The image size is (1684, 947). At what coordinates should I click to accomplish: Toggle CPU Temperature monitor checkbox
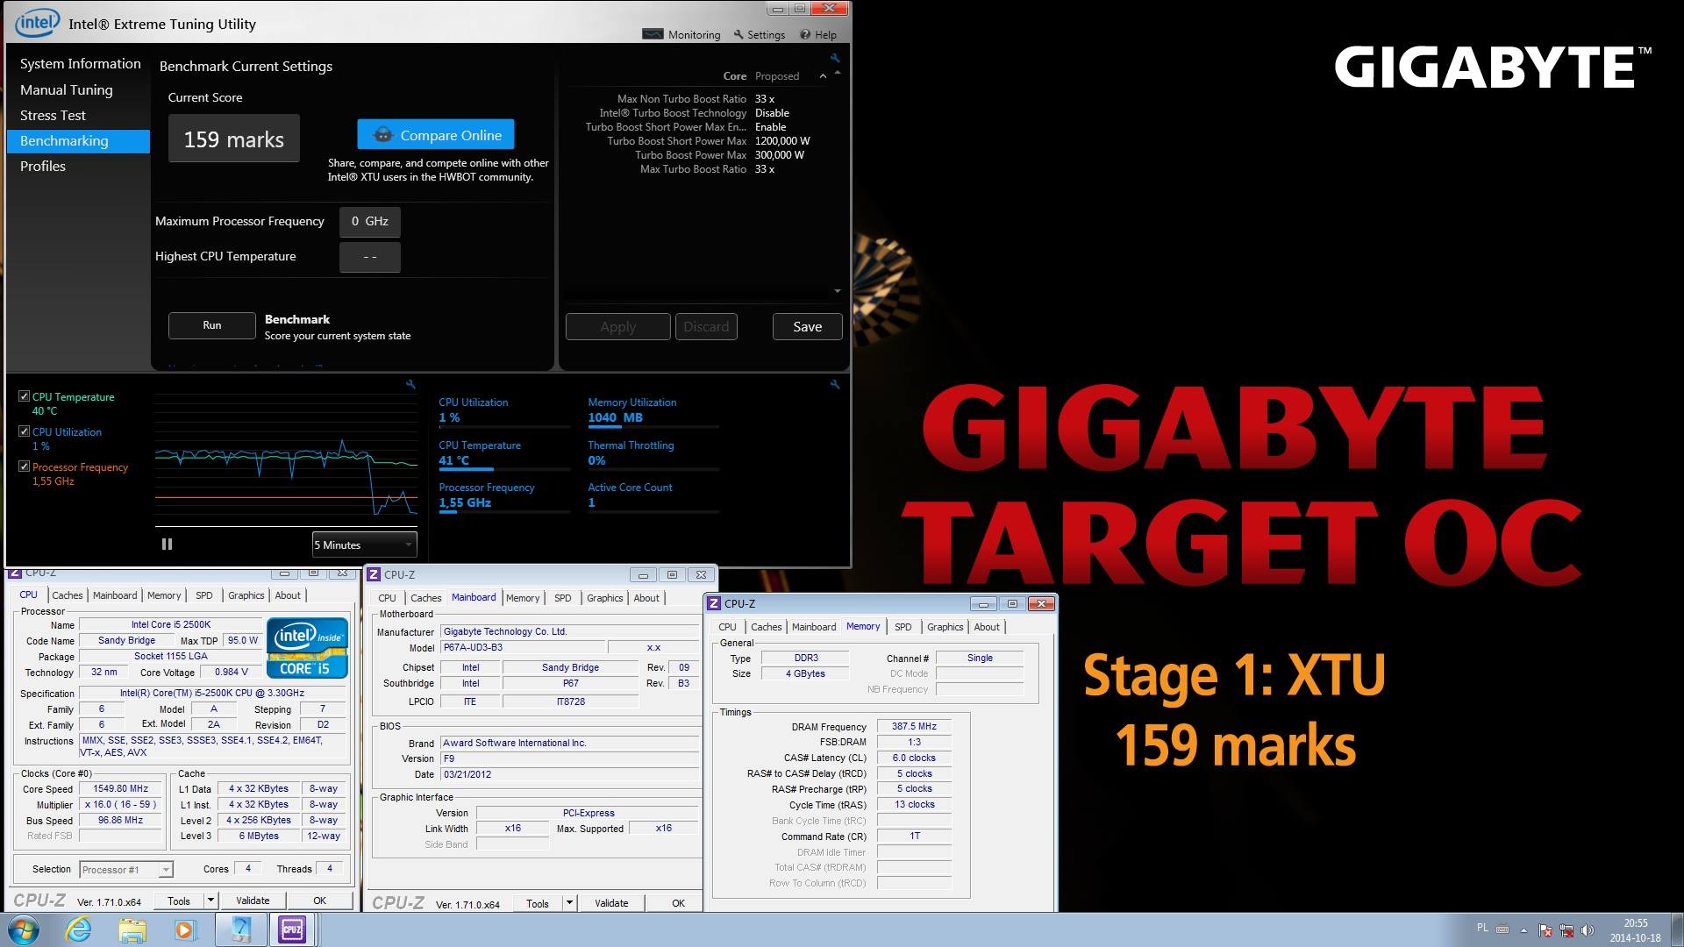click(24, 396)
